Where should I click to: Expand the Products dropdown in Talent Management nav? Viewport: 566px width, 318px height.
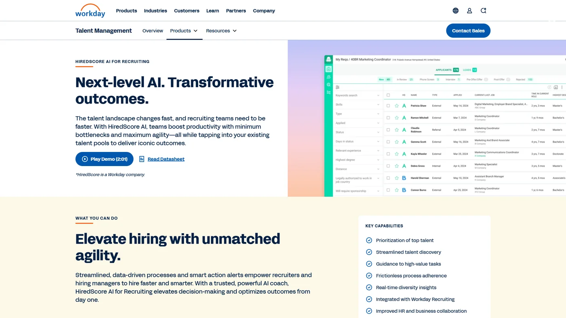click(x=184, y=31)
